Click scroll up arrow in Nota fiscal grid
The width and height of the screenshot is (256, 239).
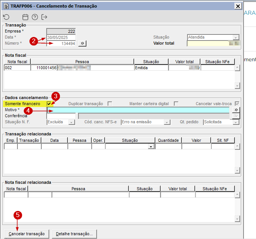237,68
